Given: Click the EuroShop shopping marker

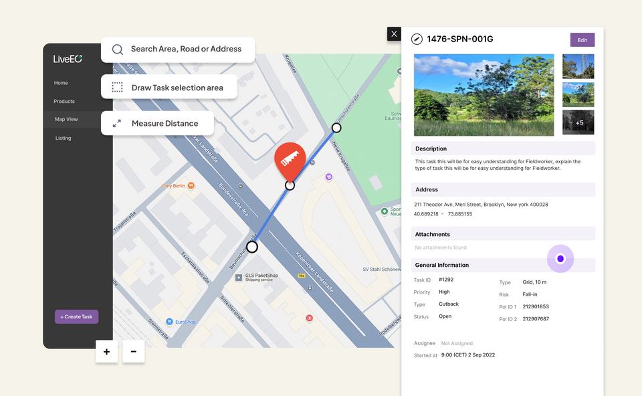Looking at the screenshot, I should pos(169,322).
